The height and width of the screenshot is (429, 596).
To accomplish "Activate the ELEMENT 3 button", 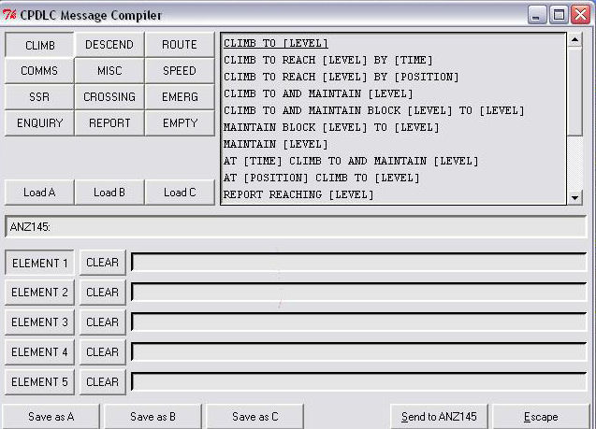I will pos(39,322).
